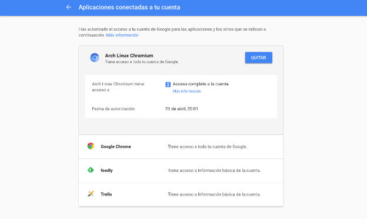367x219 pixels.
Task: Open Más información link in the intro text
Action: [x=122, y=35]
